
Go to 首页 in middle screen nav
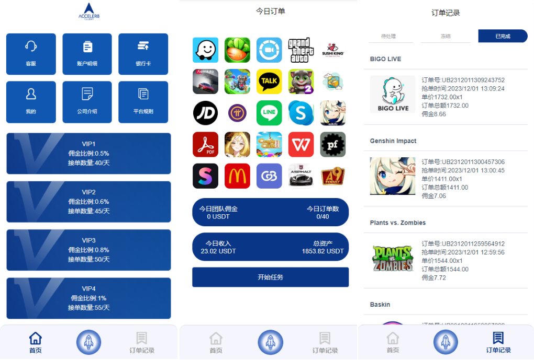[x=216, y=343]
